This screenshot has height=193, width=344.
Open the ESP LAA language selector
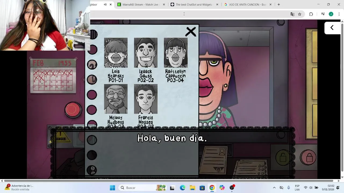pos(297,188)
